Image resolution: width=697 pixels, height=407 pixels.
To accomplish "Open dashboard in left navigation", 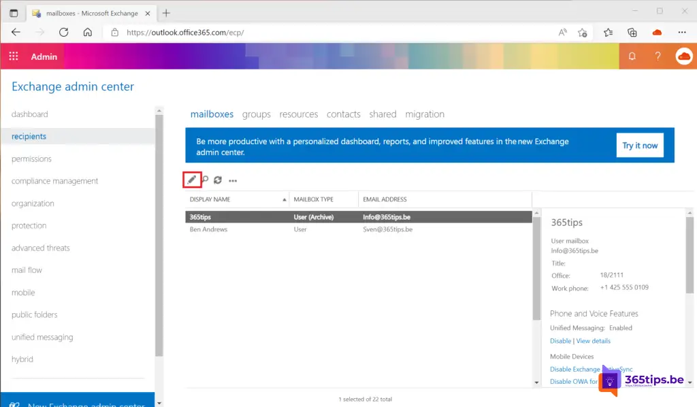I will pyautogui.click(x=30, y=114).
